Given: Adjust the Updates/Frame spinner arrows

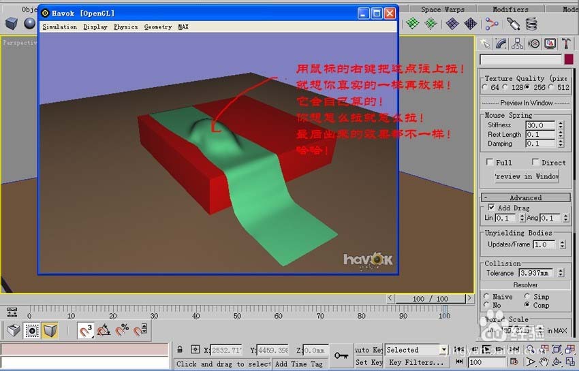Looking at the screenshot, I should (x=562, y=244).
